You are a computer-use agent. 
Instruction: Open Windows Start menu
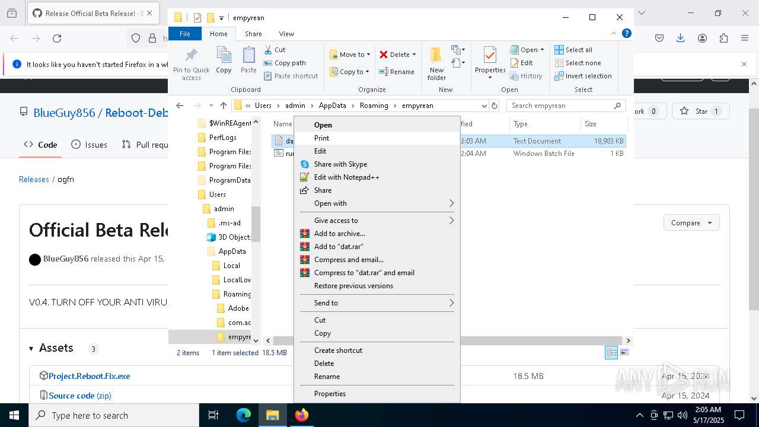[14, 415]
